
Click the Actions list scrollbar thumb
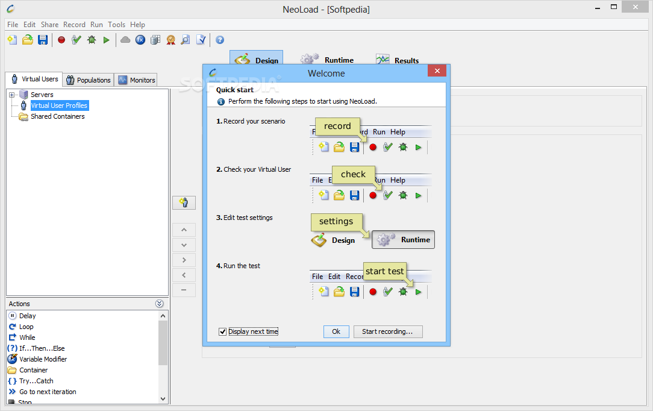[163, 342]
